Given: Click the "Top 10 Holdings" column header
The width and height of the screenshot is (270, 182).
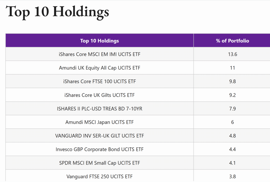Looking at the screenshot, I should [x=99, y=41].
